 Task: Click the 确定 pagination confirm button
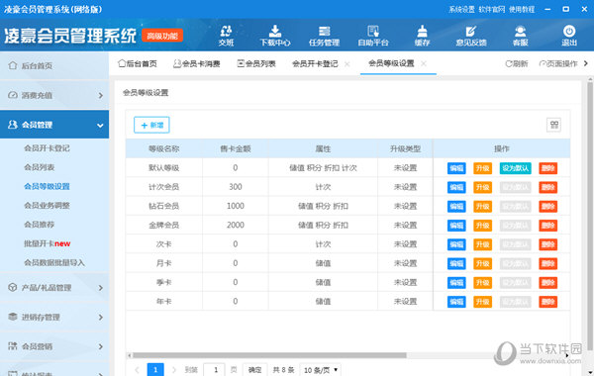pos(255,369)
